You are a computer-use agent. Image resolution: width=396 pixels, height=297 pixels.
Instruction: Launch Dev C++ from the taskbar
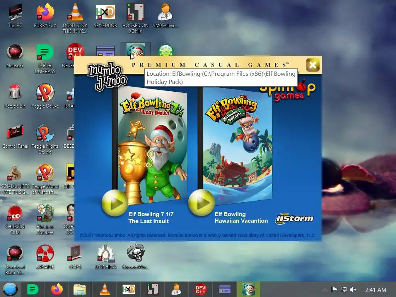201,289
